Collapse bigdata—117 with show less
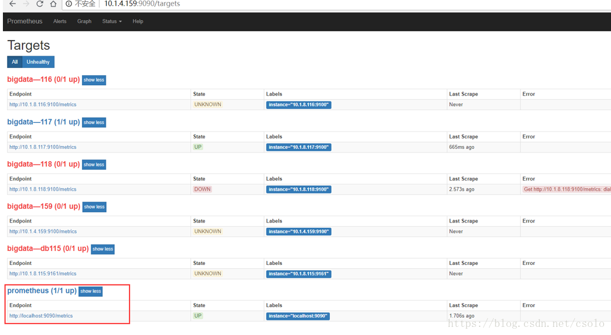611x335 pixels. [94, 122]
